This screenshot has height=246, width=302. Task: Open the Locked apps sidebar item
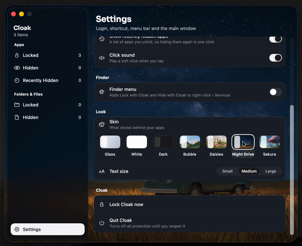[x=48, y=55]
